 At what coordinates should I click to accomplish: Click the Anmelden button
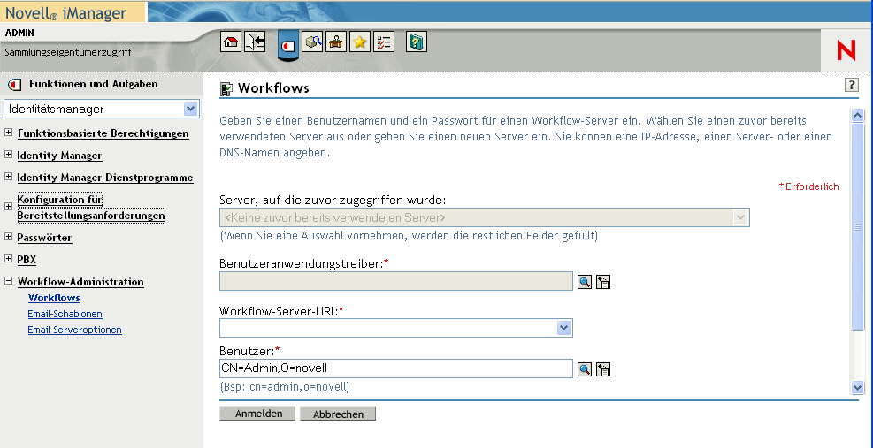coord(257,414)
